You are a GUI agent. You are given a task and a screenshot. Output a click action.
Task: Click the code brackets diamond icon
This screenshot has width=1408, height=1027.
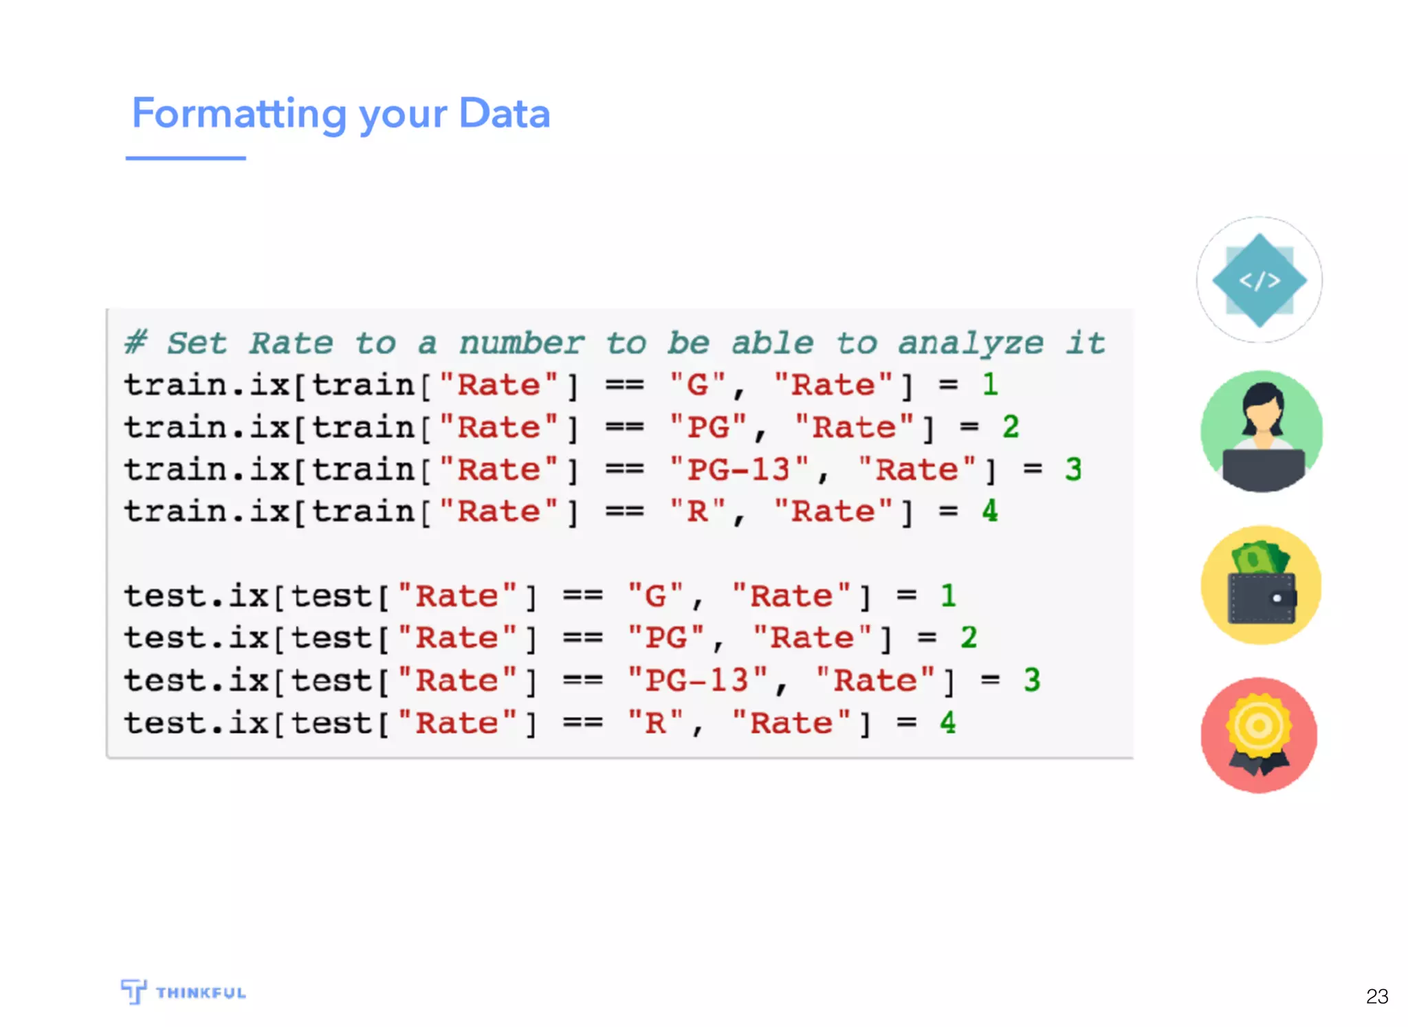[1259, 280]
